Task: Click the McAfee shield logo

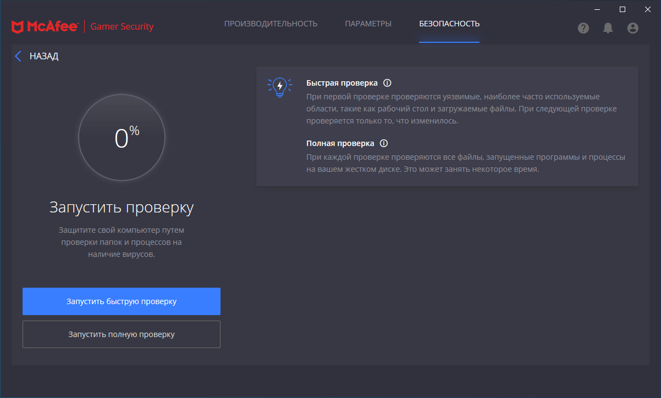Action: pyautogui.click(x=17, y=26)
